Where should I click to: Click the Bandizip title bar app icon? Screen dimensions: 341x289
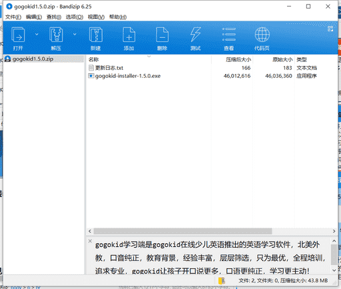[9, 7]
